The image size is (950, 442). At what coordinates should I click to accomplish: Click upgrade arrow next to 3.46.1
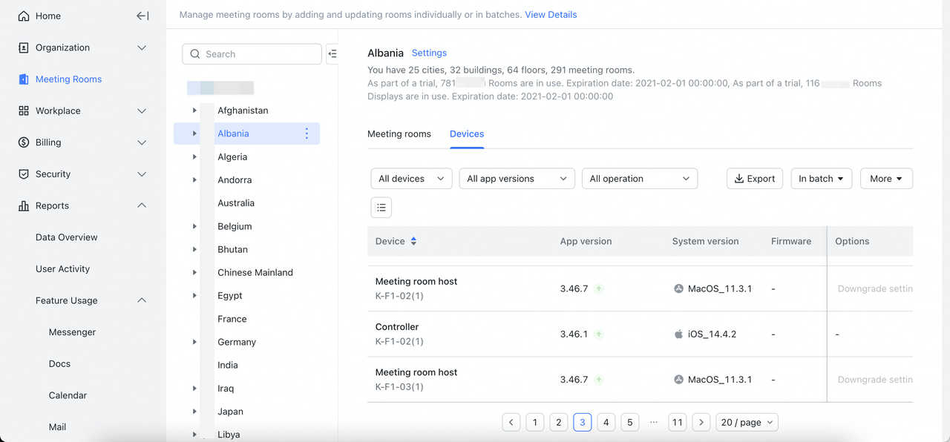[x=599, y=334]
